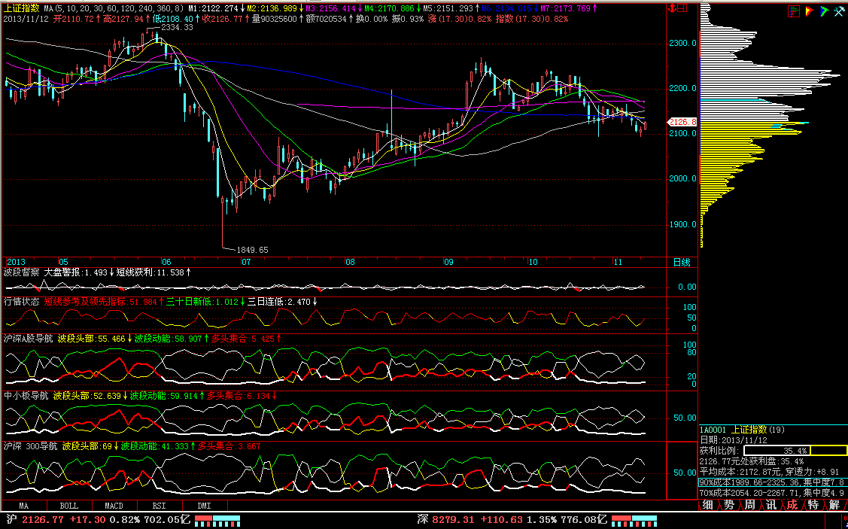
Task: Open the 解 side tab
Action: coord(834,505)
